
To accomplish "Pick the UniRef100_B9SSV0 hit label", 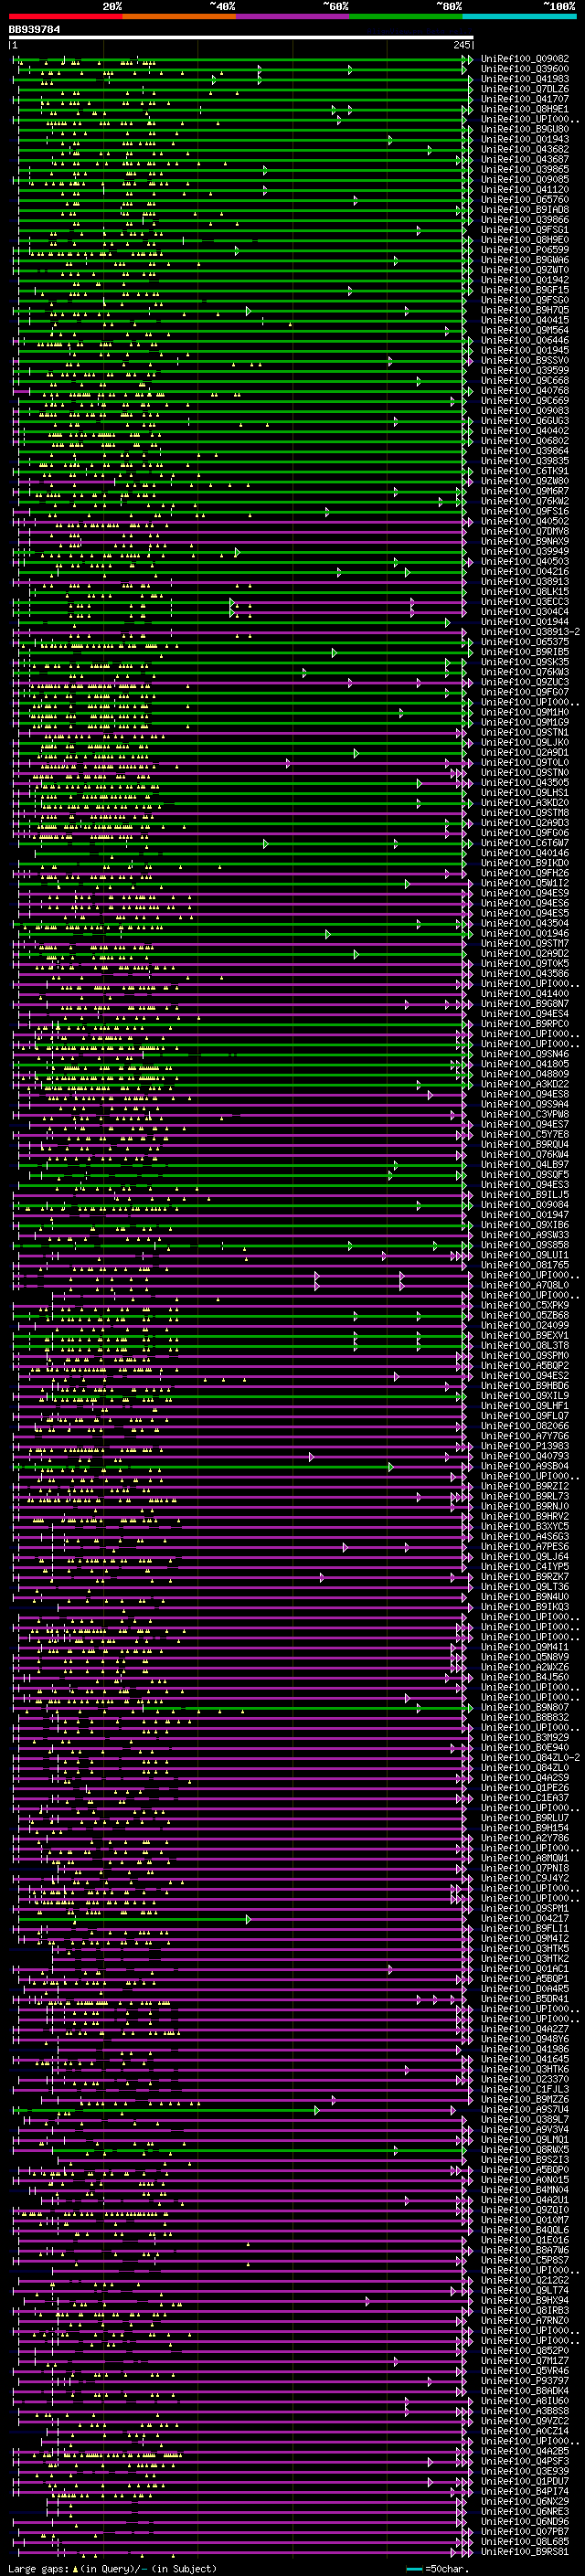I will tap(525, 360).
